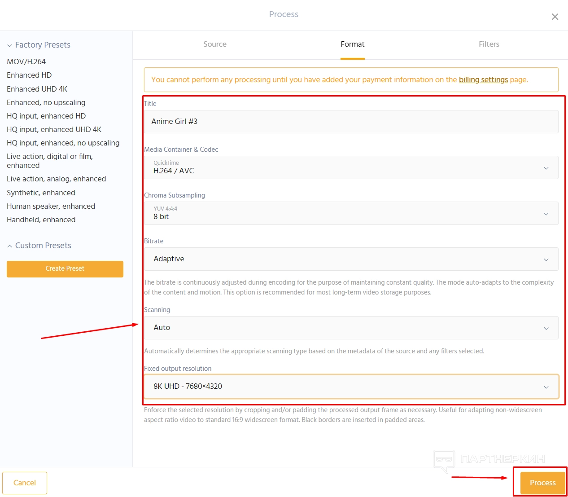Image resolution: width=568 pixels, height=497 pixels.
Task: Choose the Human speaker, enhanced preset
Action: click(x=51, y=206)
